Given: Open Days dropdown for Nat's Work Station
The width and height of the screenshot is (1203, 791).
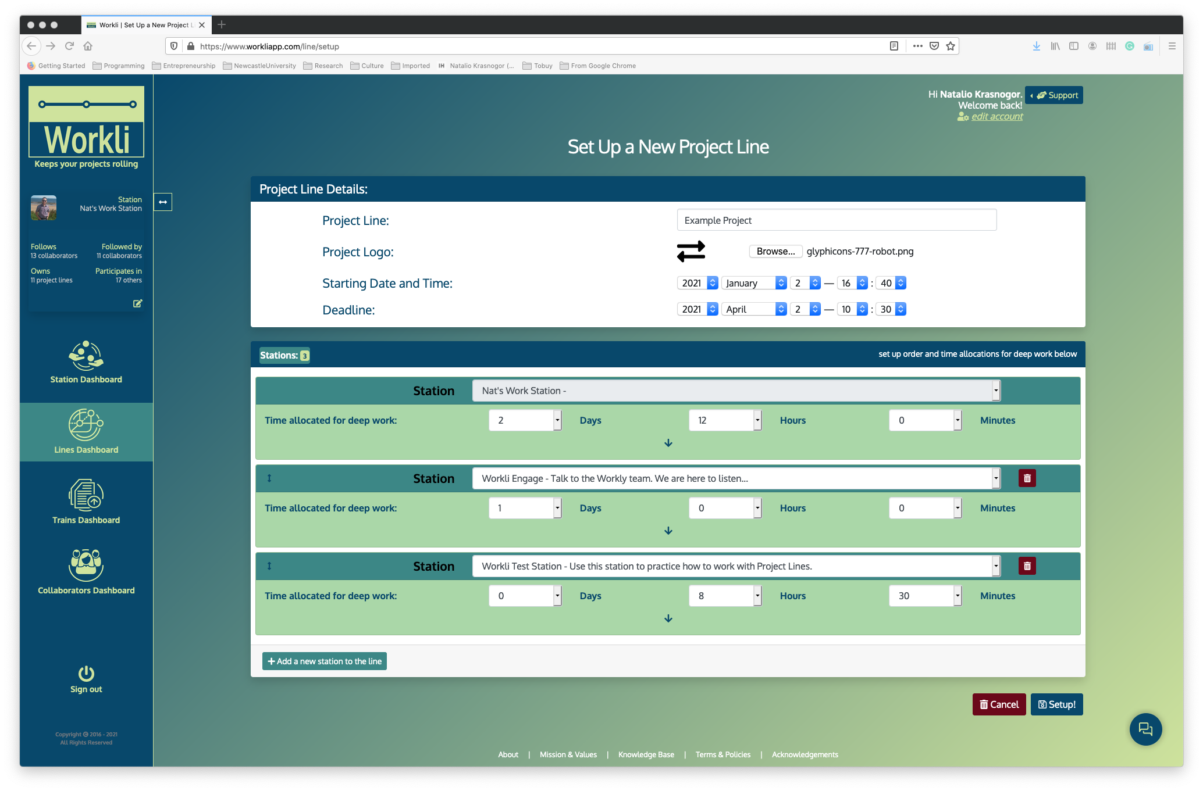Looking at the screenshot, I should coord(525,420).
